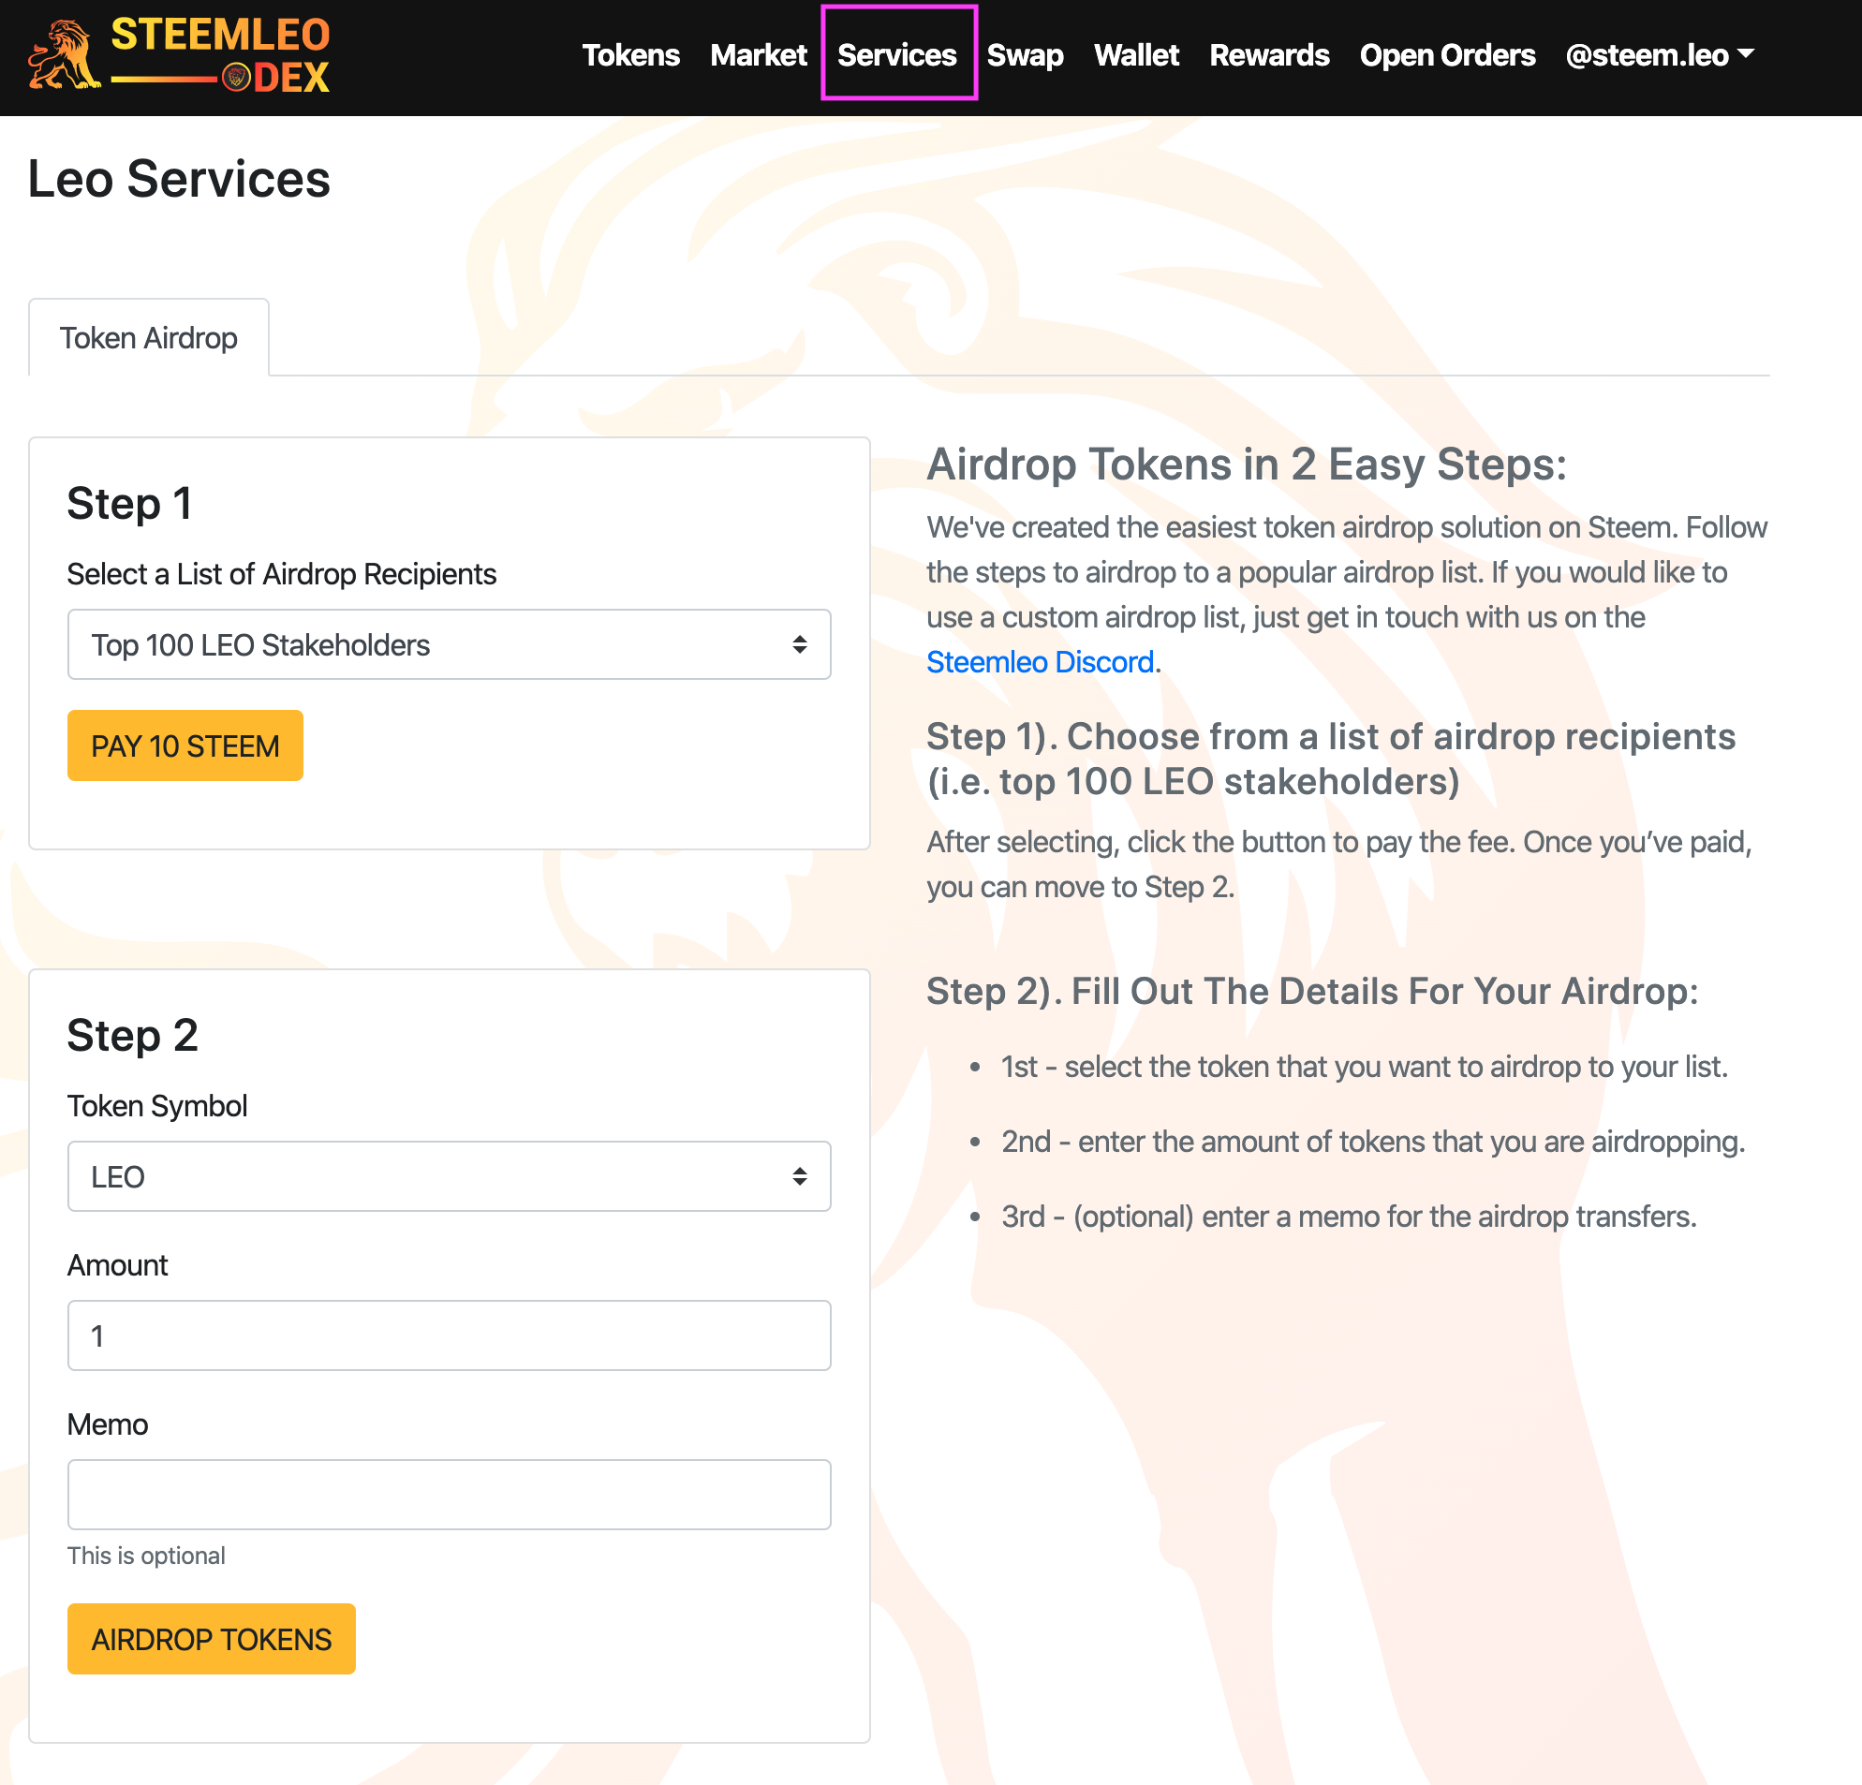
Task: Click the PAY 10 STEEM button
Action: click(x=185, y=745)
